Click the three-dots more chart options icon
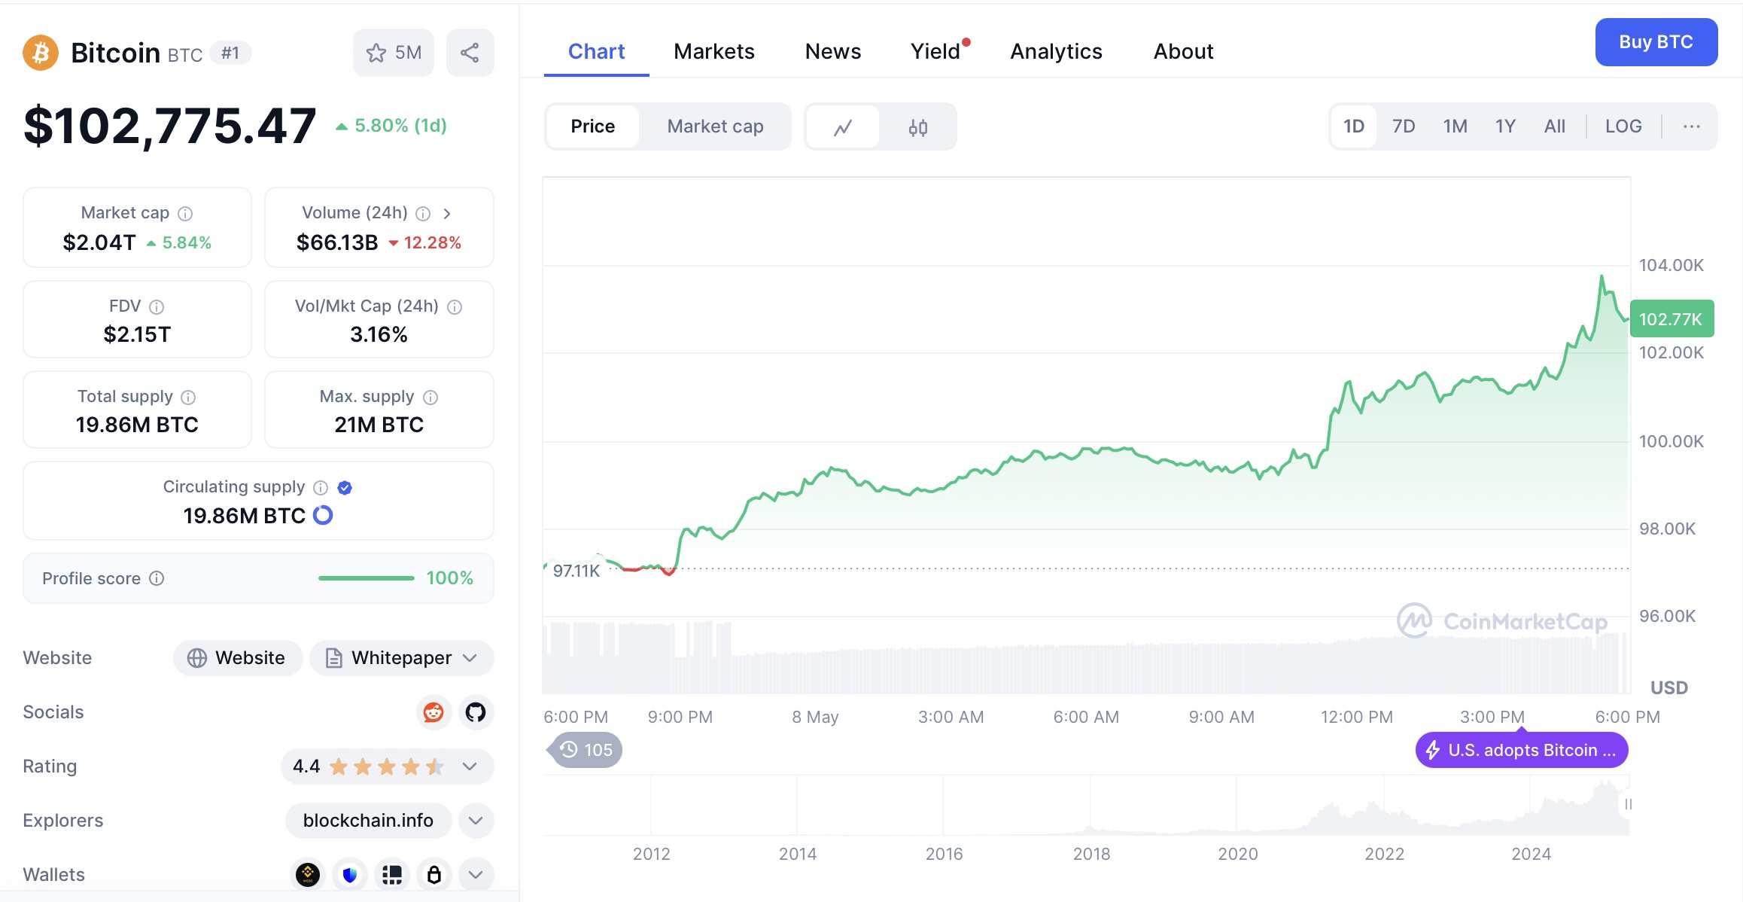1743x902 pixels. point(1691,126)
